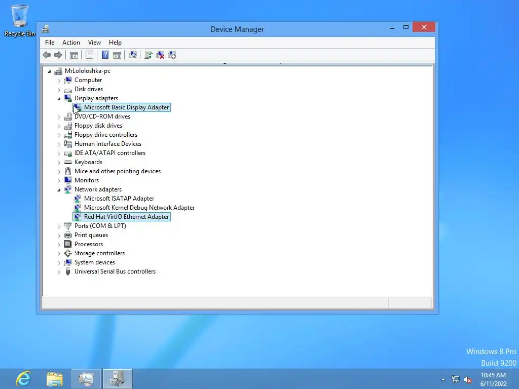Click the second taskbar button left of Device Manager
The image size is (519, 389).
tap(86, 379)
